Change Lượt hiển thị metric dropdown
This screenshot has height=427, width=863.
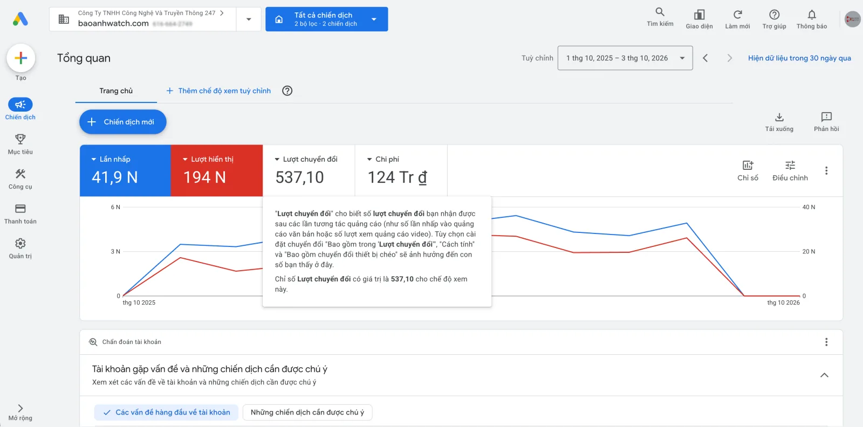(x=208, y=159)
